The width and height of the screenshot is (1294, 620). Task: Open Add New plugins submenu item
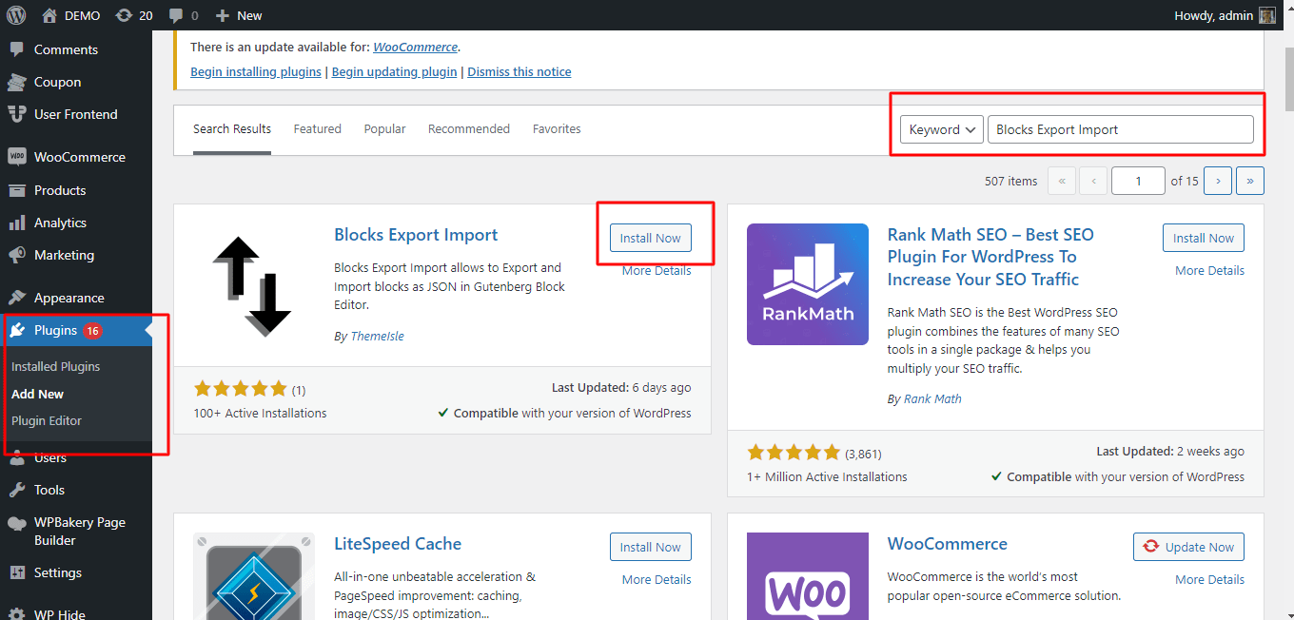coord(38,394)
